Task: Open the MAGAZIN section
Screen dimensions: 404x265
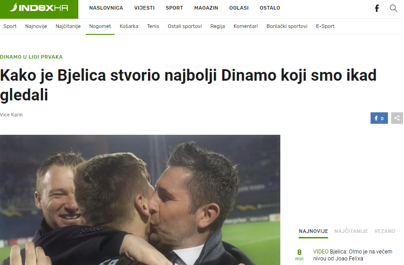Action: pos(206,8)
